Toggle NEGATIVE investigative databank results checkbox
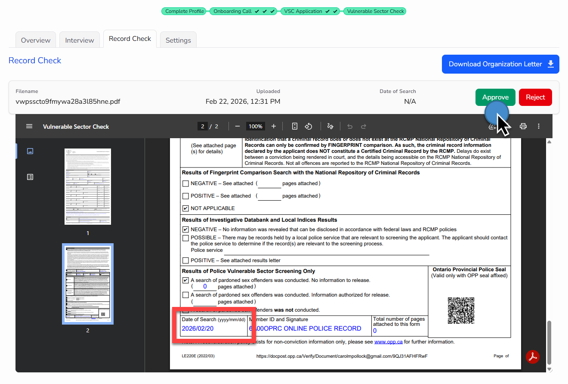The height and width of the screenshot is (384, 568). [185, 229]
